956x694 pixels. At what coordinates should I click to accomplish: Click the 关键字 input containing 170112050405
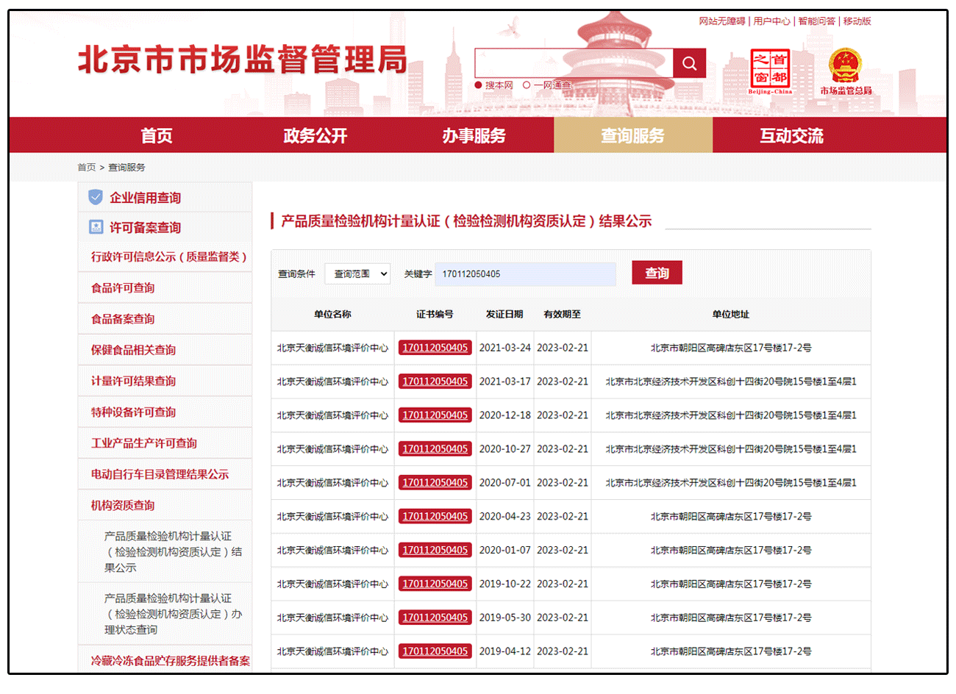pos(526,273)
